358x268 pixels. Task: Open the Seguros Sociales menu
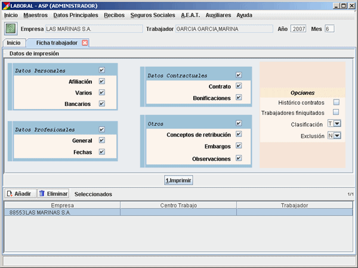pos(153,15)
